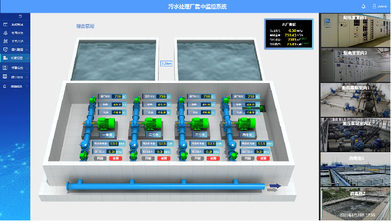The height and width of the screenshot is (221, 391).
Task: Switch off pump 四号泵 with red 关闭 button
Action: pyautogui.click(x=263, y=159)
